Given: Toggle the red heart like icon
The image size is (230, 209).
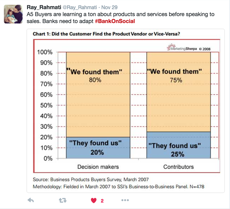Looking at the screenshot, I should click(x=94, y=200).
